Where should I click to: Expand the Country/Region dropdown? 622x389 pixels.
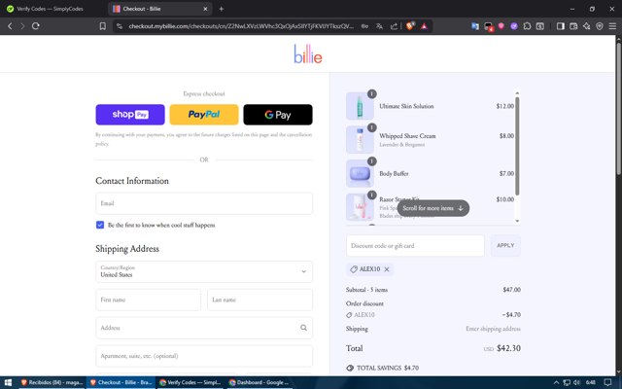coord(204,271)
